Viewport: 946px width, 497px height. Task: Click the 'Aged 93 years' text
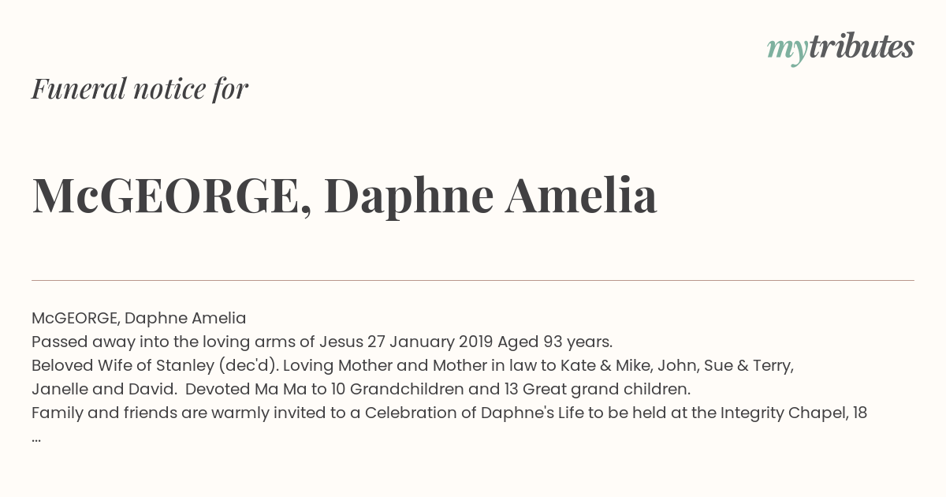(x=553, y=342)
